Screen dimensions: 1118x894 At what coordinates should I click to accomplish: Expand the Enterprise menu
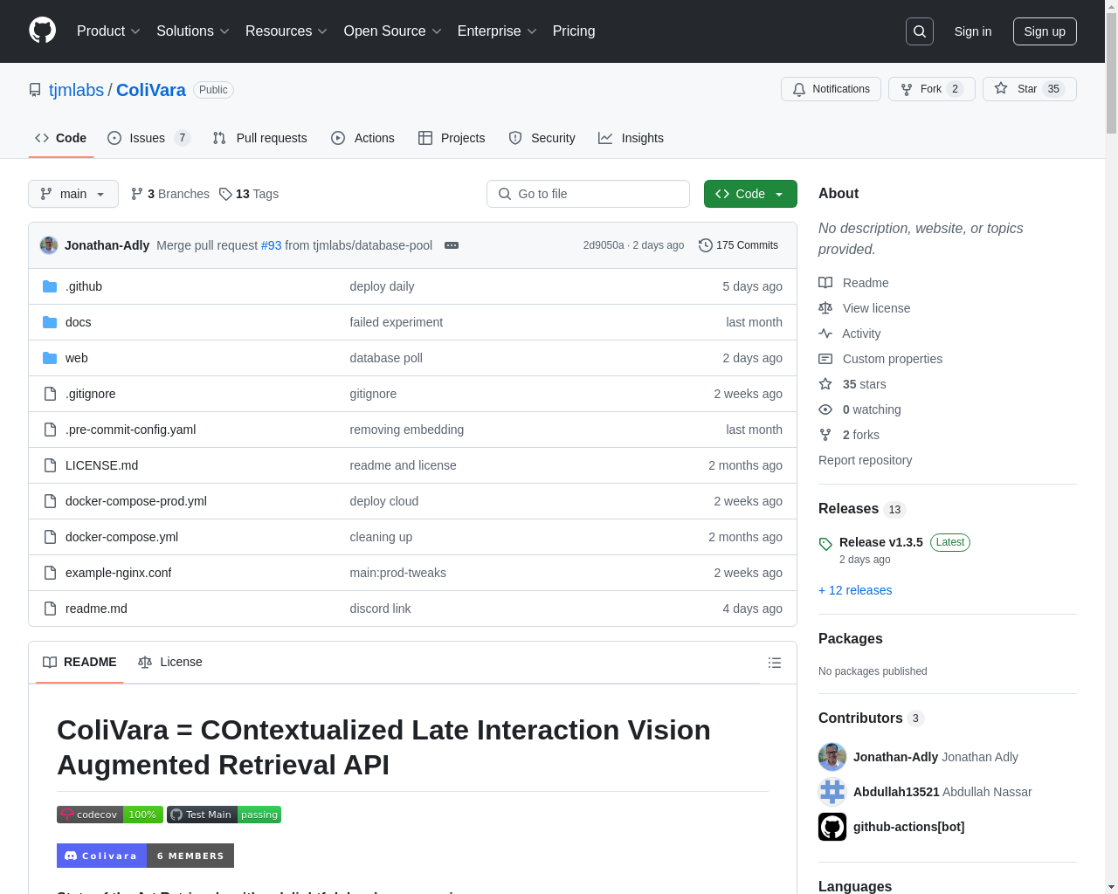tap(497, 31)
